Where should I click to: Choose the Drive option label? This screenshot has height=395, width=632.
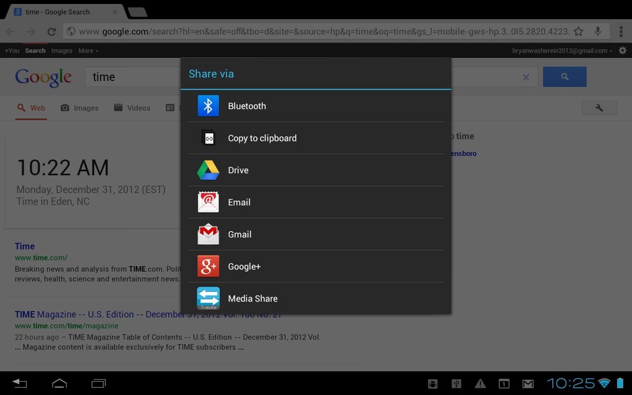(238, 170)
